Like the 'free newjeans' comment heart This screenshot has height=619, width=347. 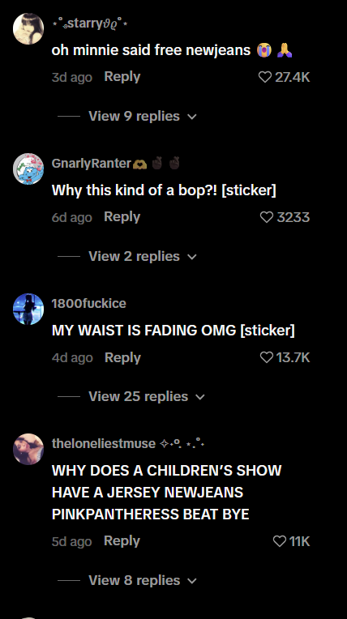[x=265, y=77]
